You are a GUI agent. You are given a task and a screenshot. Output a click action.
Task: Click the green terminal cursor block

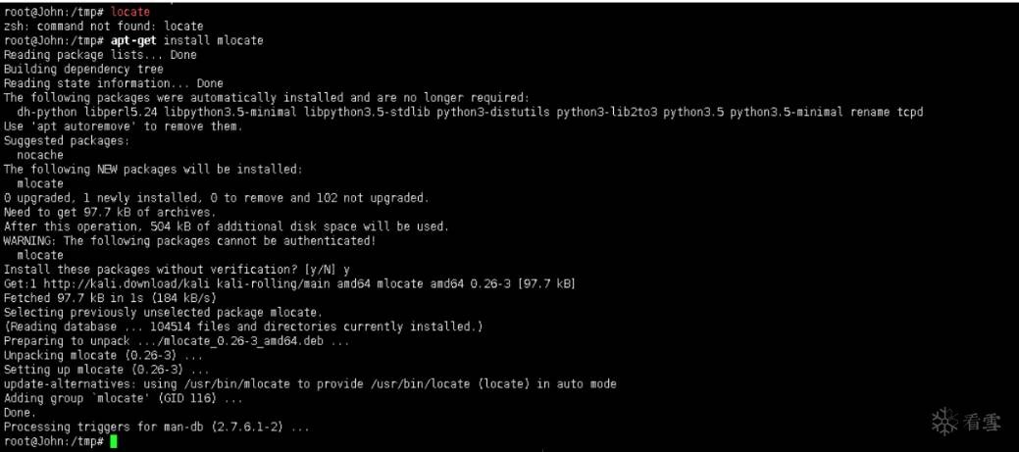tap(114, 442)
